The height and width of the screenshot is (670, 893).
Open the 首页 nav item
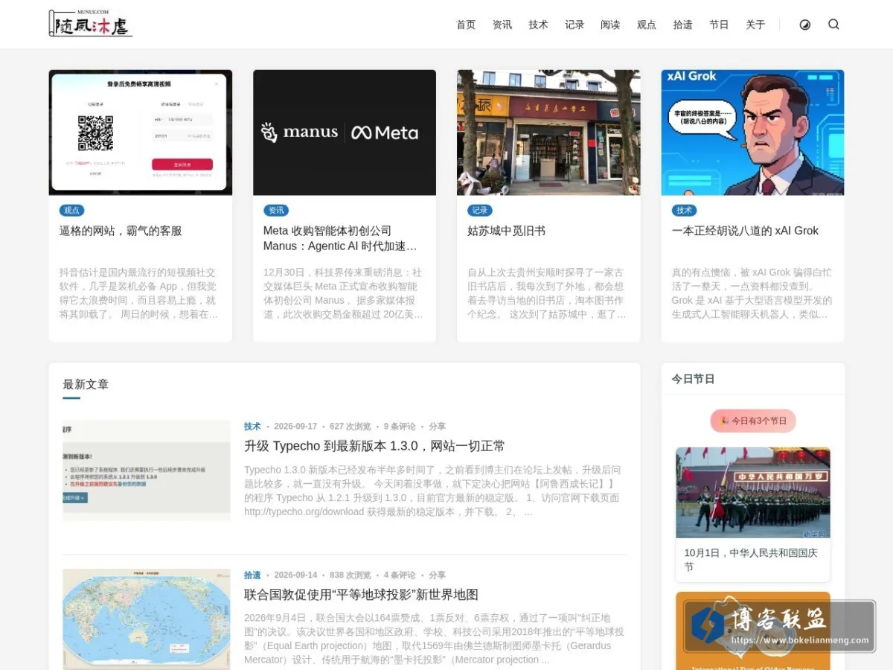tap(466, 25)
